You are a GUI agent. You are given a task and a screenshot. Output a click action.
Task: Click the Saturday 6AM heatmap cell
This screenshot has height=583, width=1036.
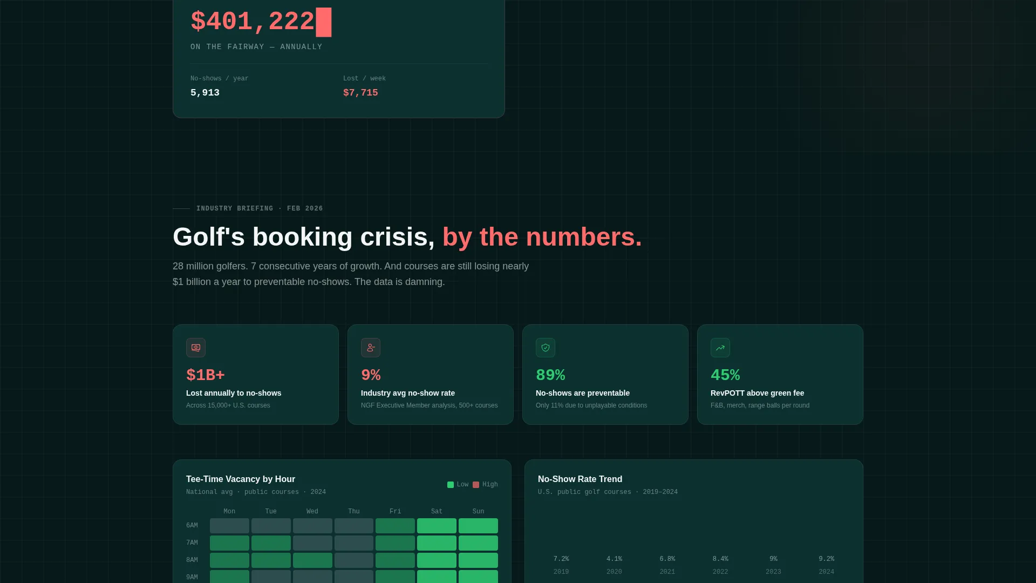437,526
